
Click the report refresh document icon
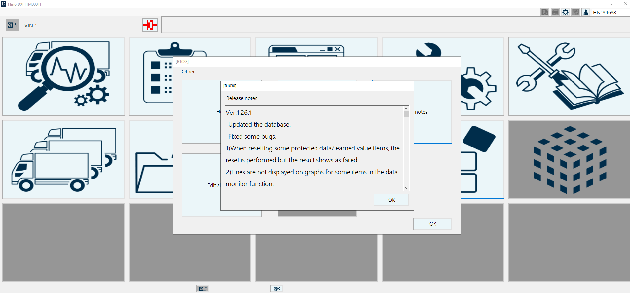(545, 12)
